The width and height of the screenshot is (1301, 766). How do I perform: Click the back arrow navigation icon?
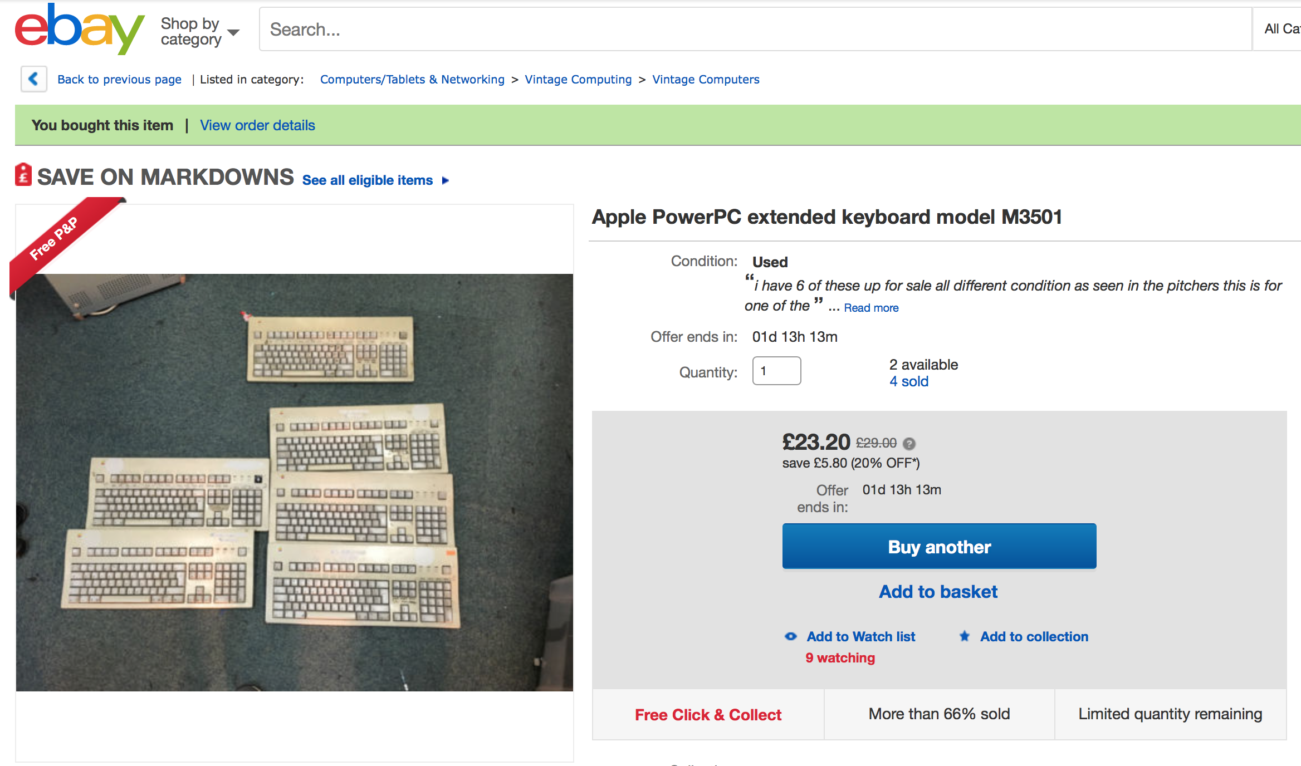(x=33, y=79)
